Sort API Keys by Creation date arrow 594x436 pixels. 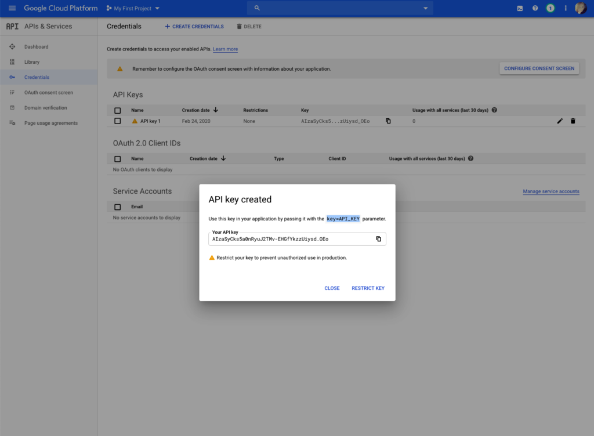[x=216, y=110]
